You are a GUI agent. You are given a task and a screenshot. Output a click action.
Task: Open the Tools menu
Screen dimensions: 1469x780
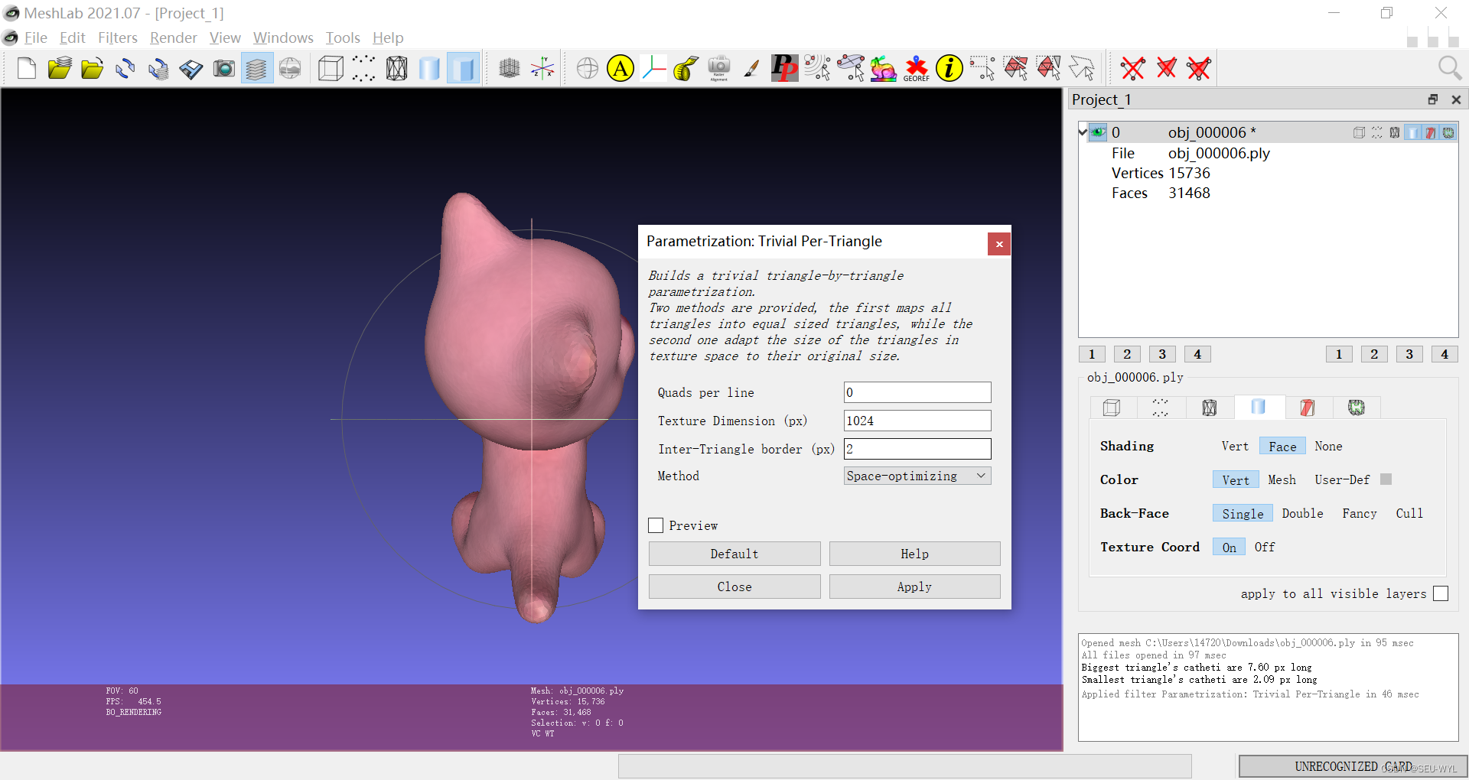coord(343,37)
